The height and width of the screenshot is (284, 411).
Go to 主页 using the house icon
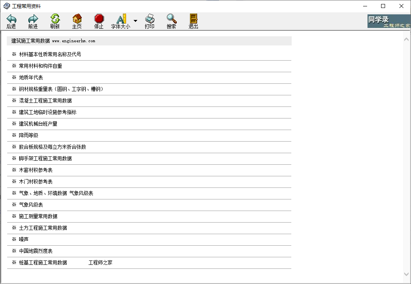[77, 19]
